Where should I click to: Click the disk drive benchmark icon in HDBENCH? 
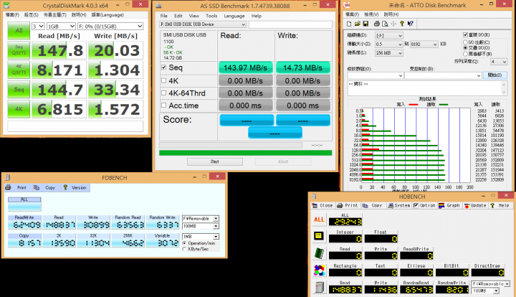click(x=319, y=288)
